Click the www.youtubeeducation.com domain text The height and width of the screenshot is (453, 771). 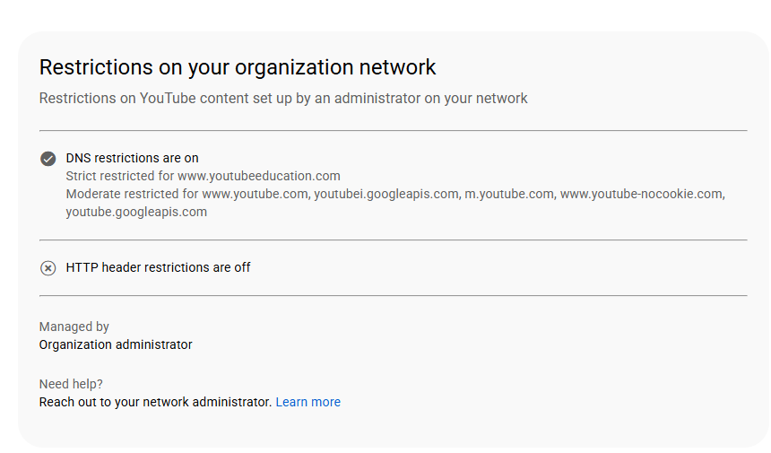click(x=258, y=176)
